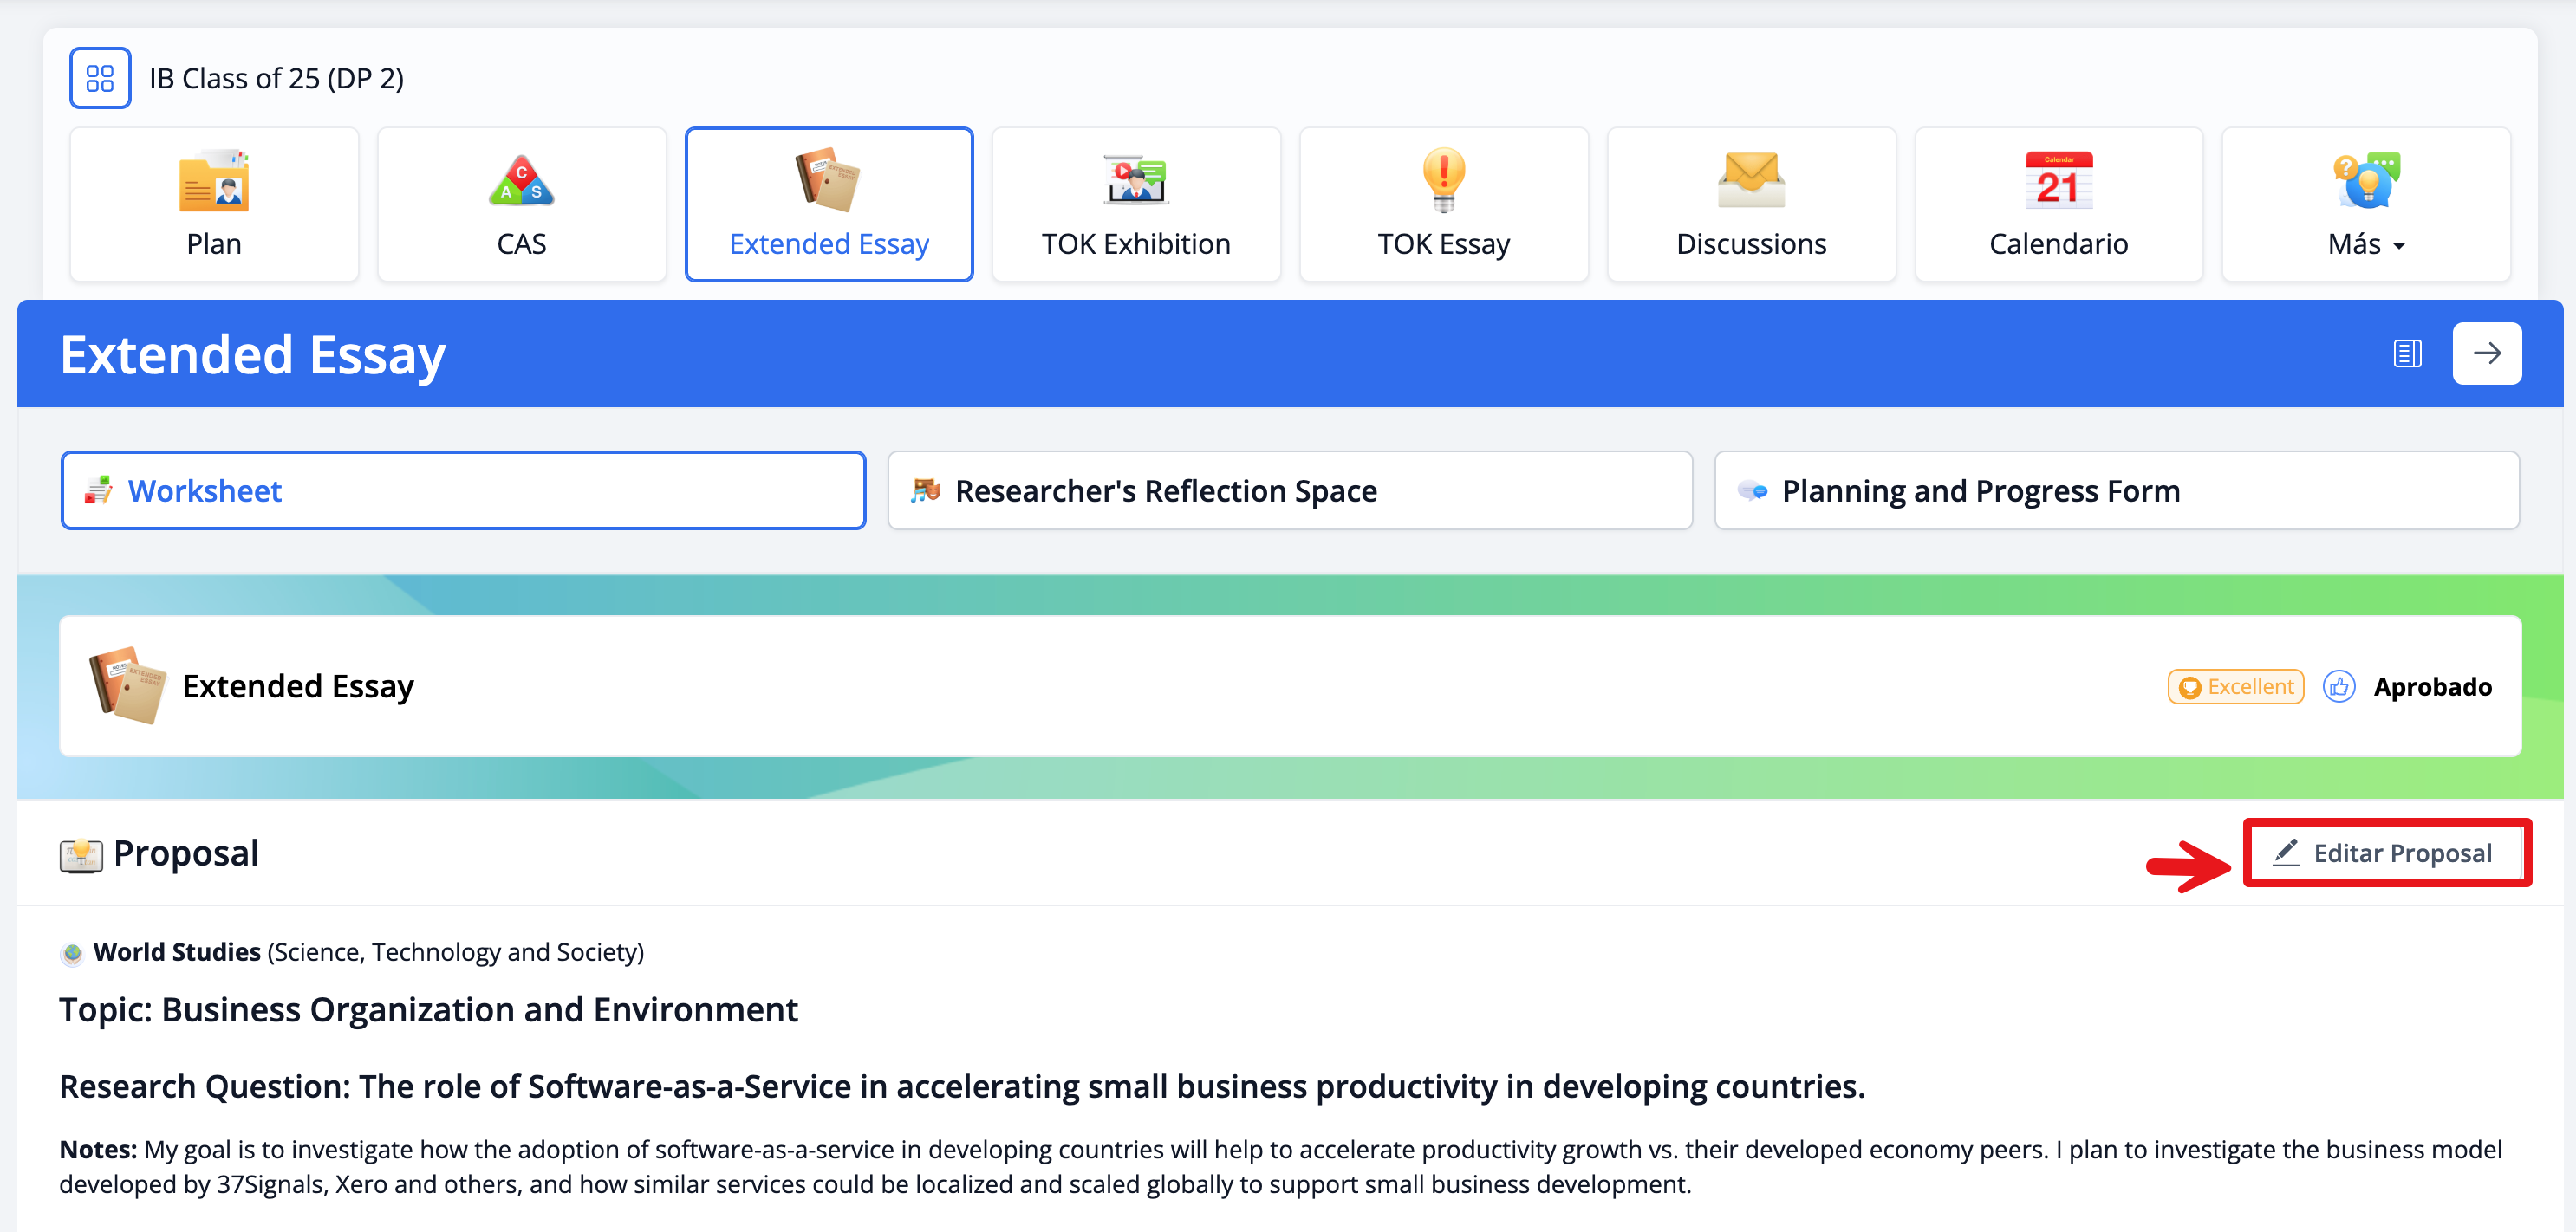Click the Aprobado status label

pyautogui.click(x=2432, y=686)
